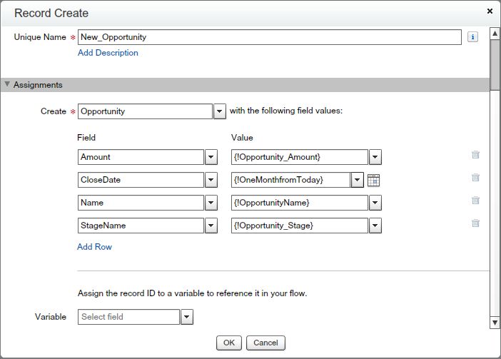Click the info icon beside Unique Name
501x359 pixels.
pyautogui.click(x=472, y=37)
